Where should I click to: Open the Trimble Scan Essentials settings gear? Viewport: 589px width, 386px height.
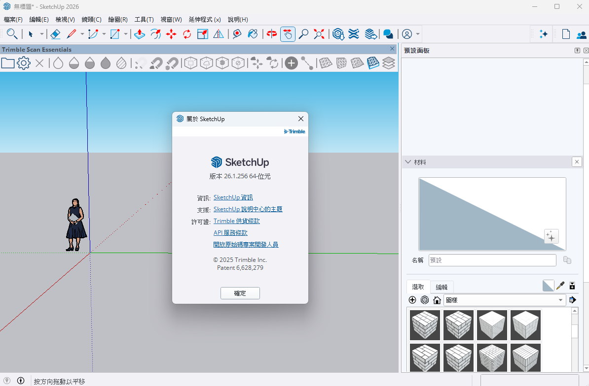pyautogui.click(x=24, y=63)
